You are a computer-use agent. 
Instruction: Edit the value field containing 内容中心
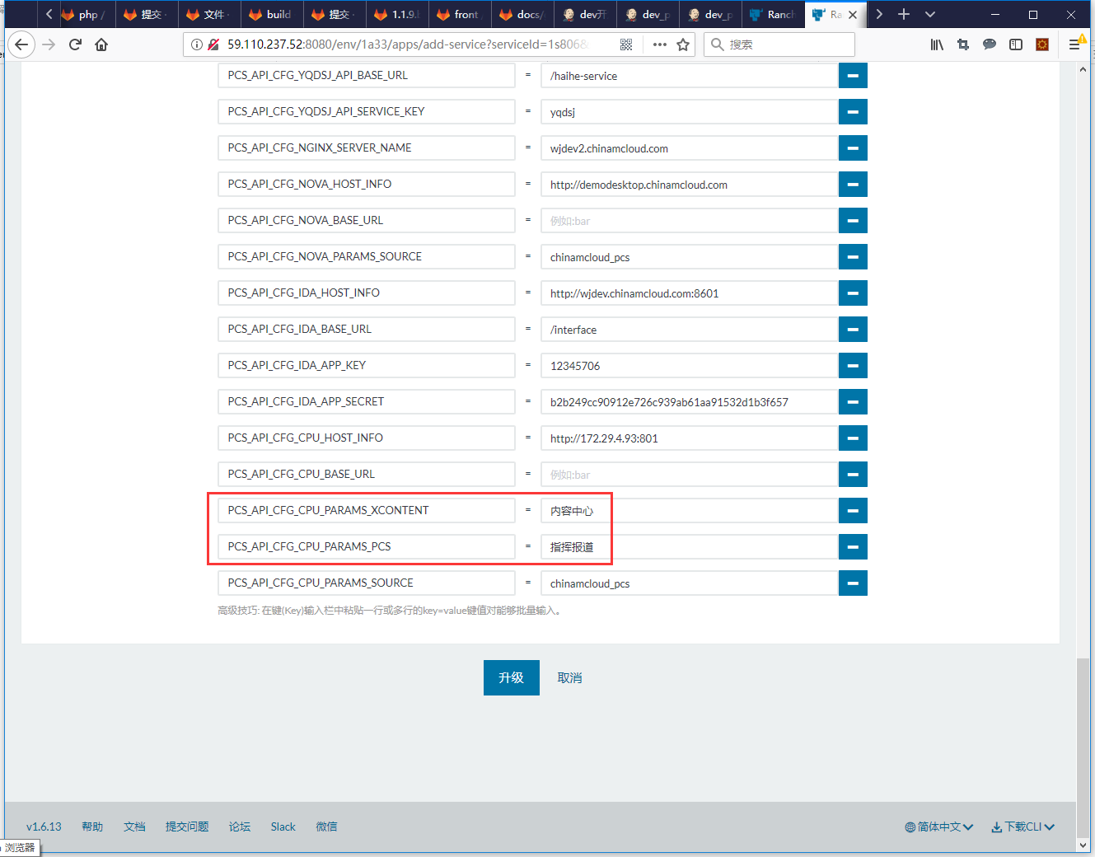[x=690, y=511]
